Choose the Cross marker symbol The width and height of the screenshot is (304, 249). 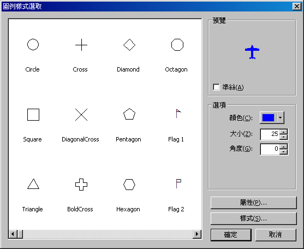[x=81, y=45]
